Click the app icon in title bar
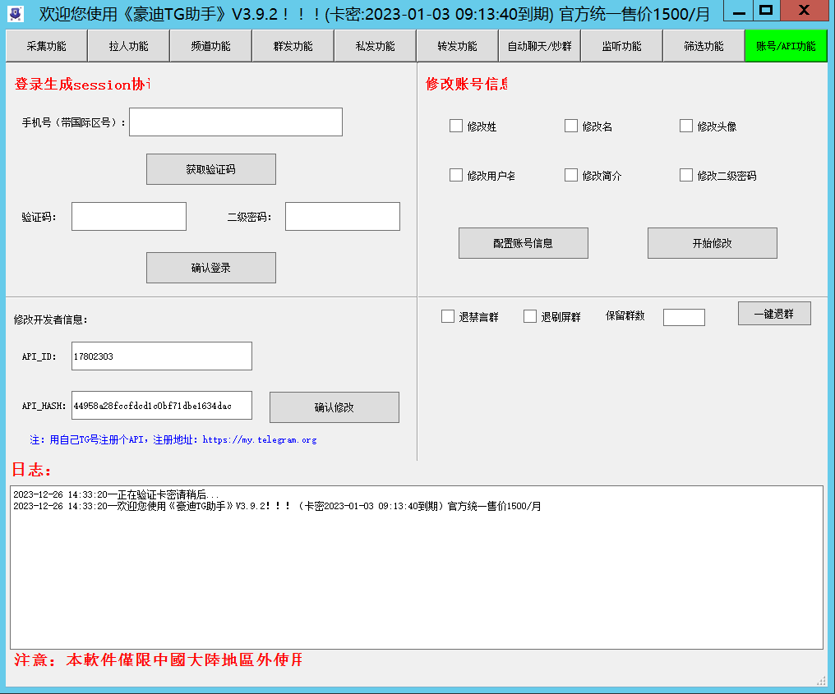 point(16,14)
